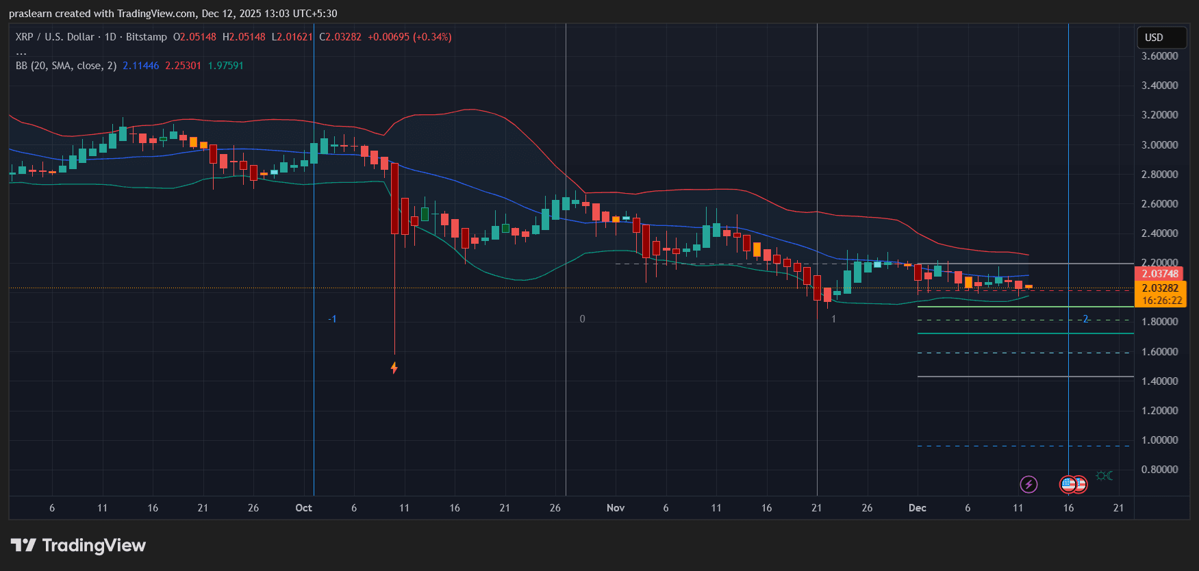Screen dimensions: 1199x571
Task: Click the Nov label on the time axis
Action: 616,508
